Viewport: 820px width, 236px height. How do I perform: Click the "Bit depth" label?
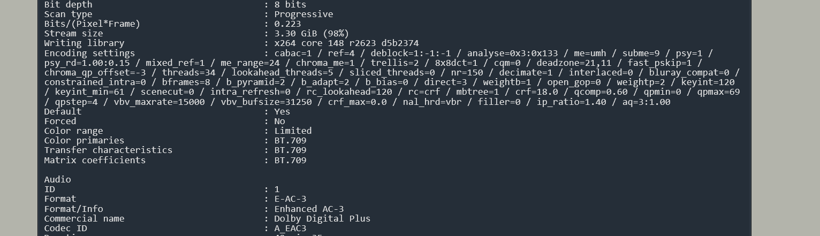pos(68,5)
